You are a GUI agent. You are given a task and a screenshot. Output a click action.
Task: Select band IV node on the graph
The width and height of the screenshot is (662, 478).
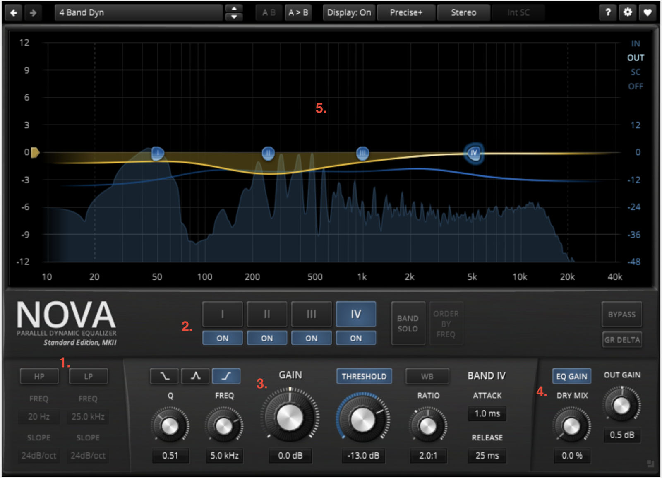(x=474, y=153)
